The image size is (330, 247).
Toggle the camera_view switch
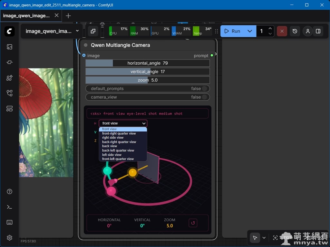point(205,97)
